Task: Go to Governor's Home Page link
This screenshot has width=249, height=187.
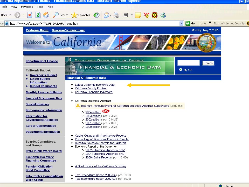Action: (x=68, y=30)
